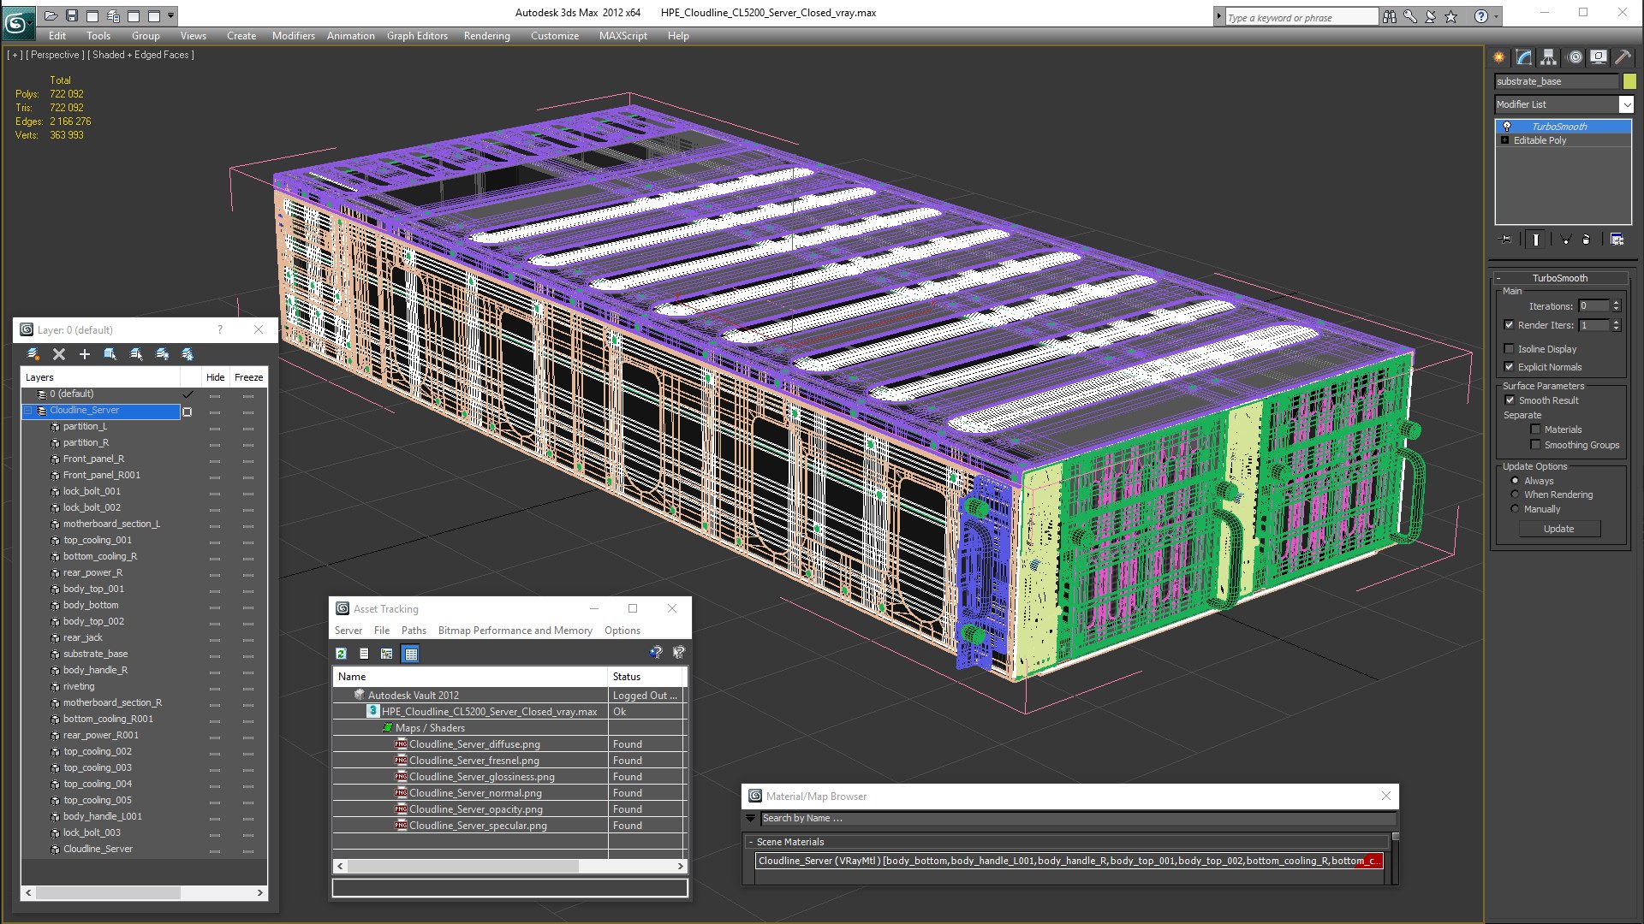Click the binoculars search icon in title bar
Viewport: 1644px width, 924px height.
coord(1389,16)
